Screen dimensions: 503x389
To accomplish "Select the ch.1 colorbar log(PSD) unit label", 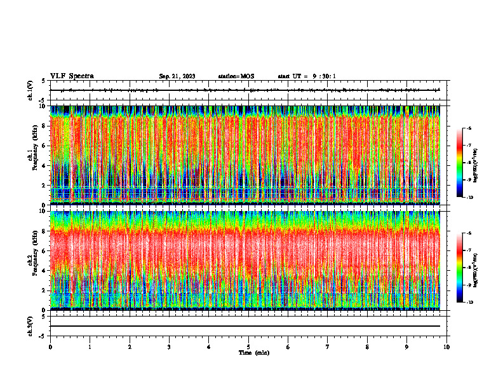I will tap(475, 165).
